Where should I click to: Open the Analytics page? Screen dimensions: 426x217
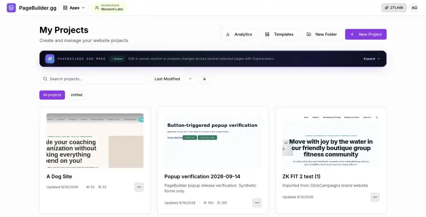point(239,34)
